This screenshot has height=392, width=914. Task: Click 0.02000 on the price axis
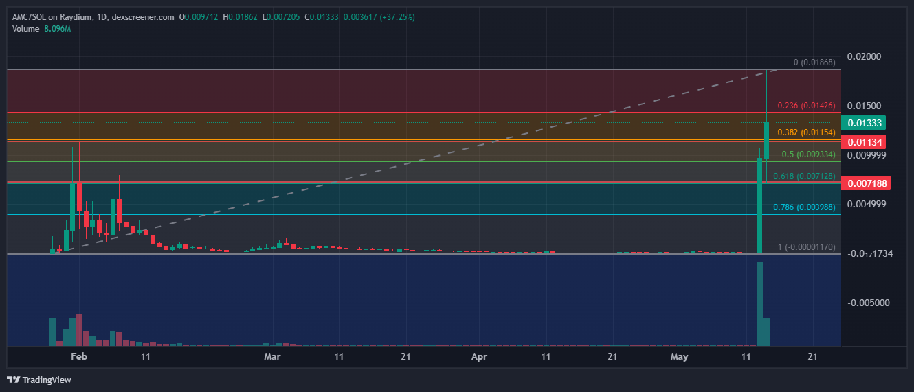865,56
